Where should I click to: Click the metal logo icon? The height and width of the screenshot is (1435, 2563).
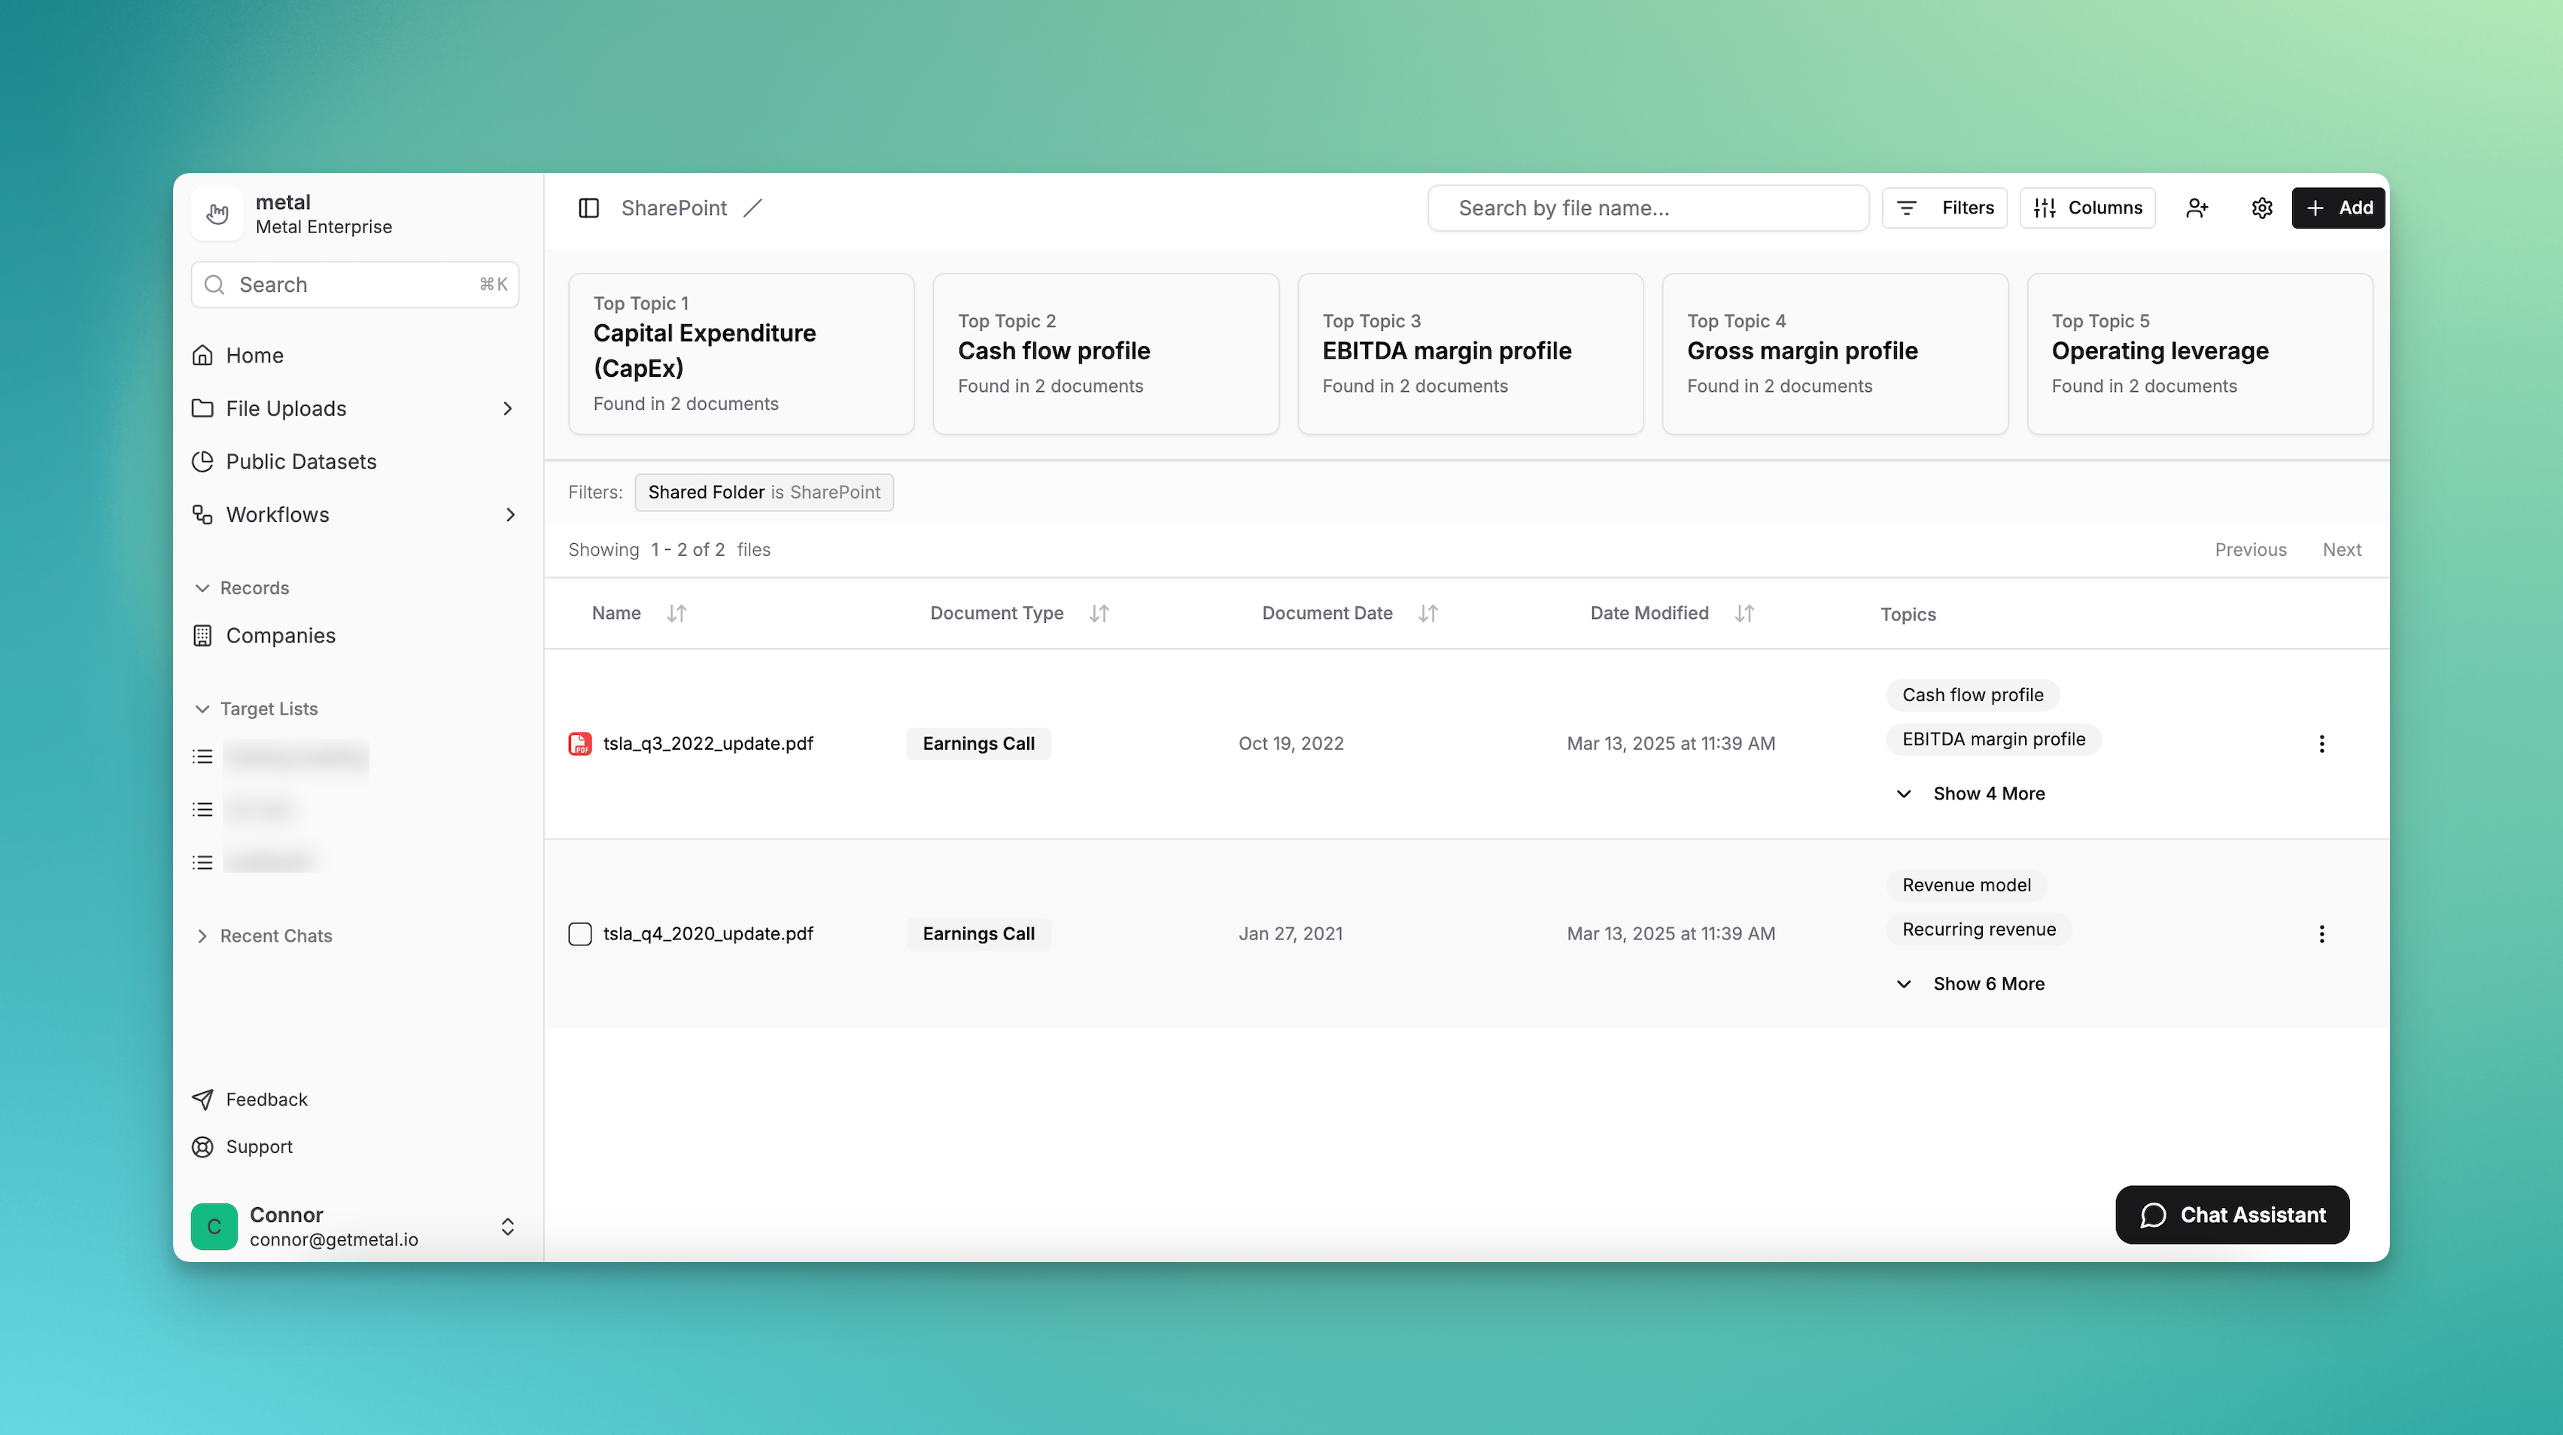point(217,213)
